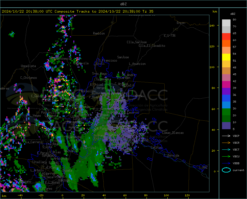Click the dBZ legend heading
The image size is (247, 199).
coord(233,14)
